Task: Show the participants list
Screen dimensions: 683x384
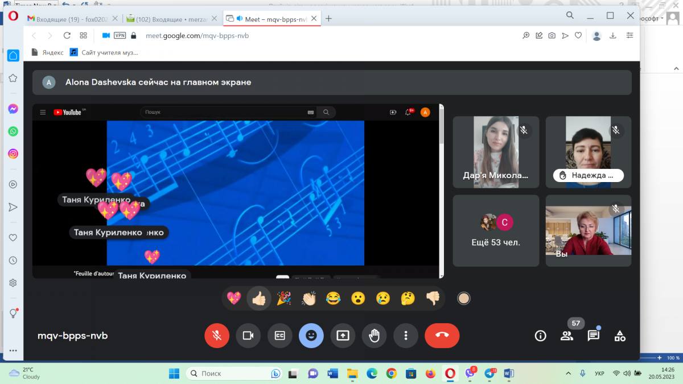Action: pos(566,336)
